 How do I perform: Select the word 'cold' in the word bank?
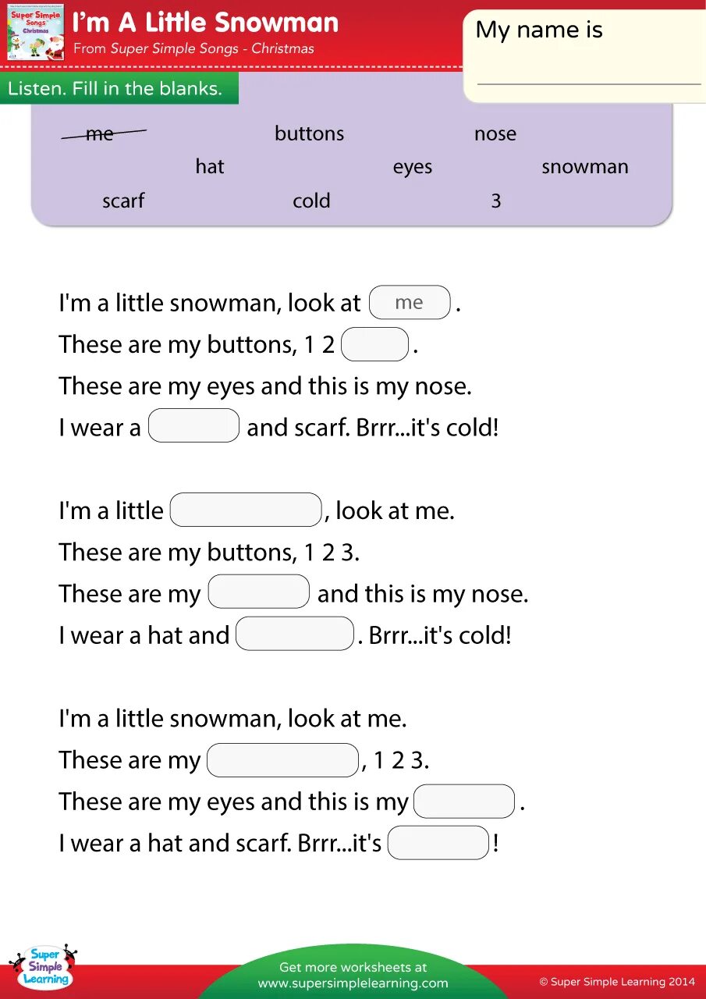click(311, 201)
